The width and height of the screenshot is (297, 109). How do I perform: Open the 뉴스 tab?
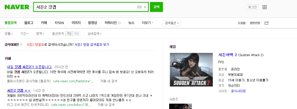point(131,23)
